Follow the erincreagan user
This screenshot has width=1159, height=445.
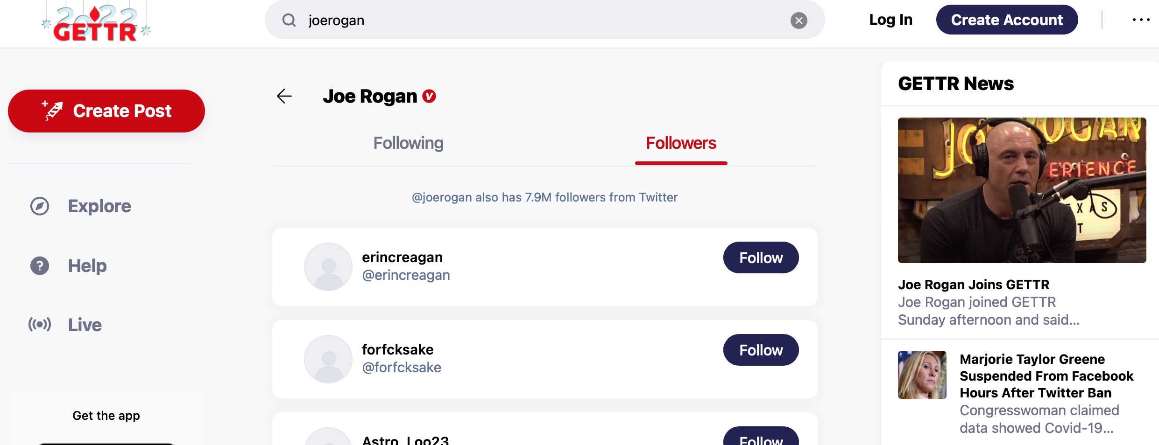coord(761,257)
